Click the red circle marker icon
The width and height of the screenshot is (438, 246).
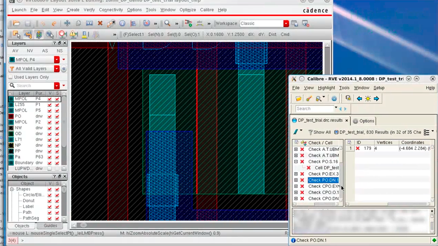[x=63, y=34]
